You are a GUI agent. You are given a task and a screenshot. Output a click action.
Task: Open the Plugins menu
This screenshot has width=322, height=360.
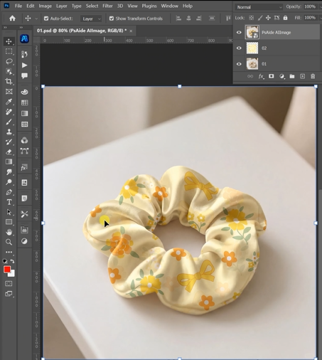(149, 6)
